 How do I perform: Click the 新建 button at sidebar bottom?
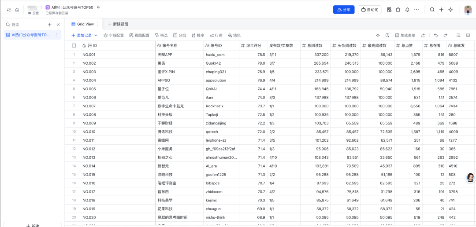click(33, 225)
